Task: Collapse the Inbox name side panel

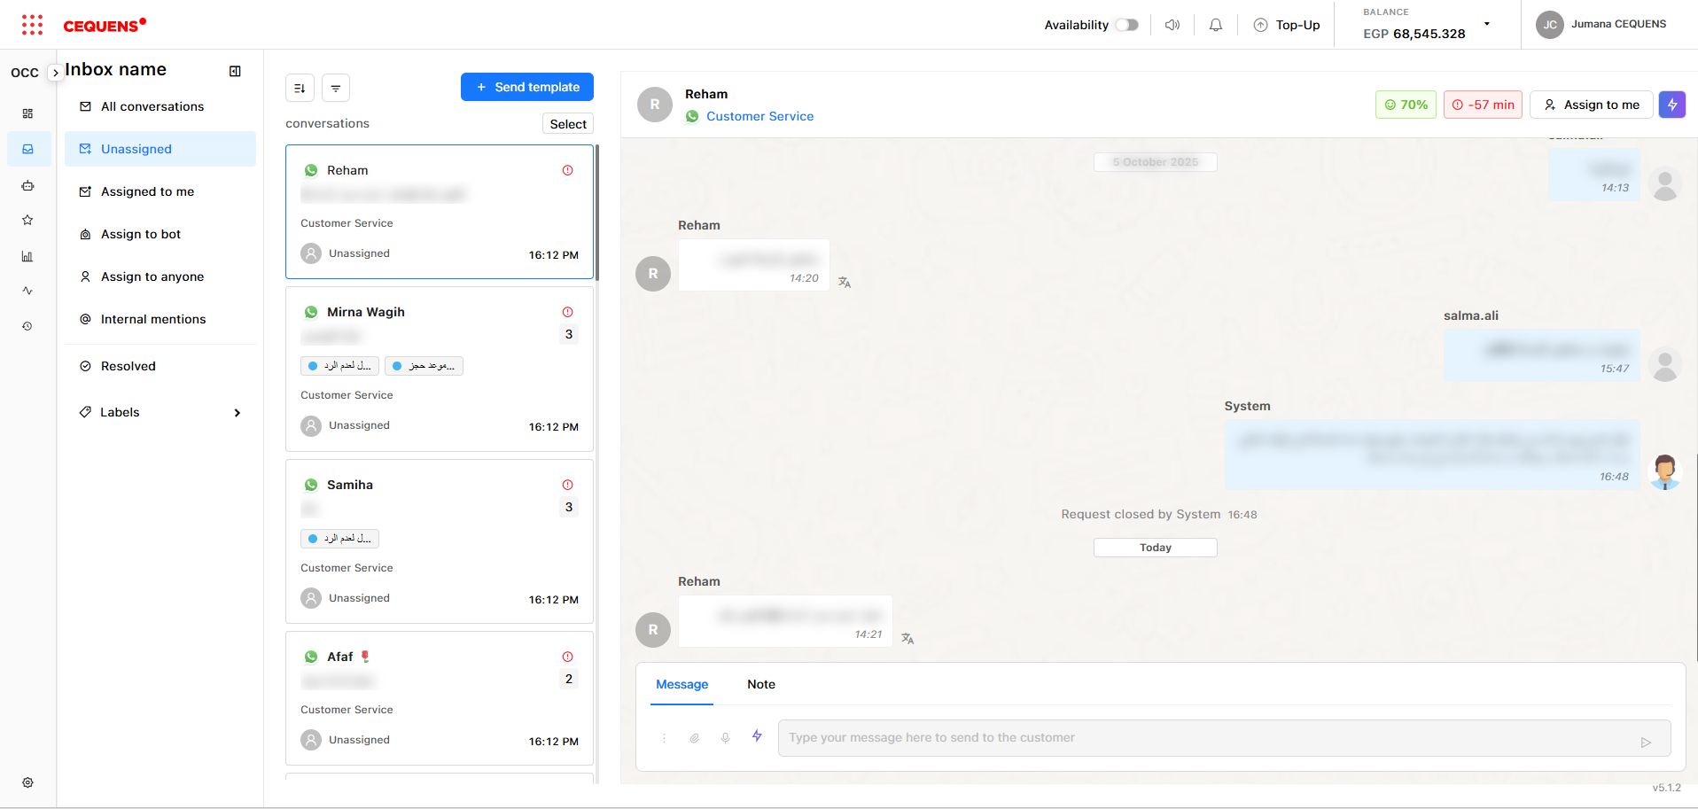Action: point(235,71)
